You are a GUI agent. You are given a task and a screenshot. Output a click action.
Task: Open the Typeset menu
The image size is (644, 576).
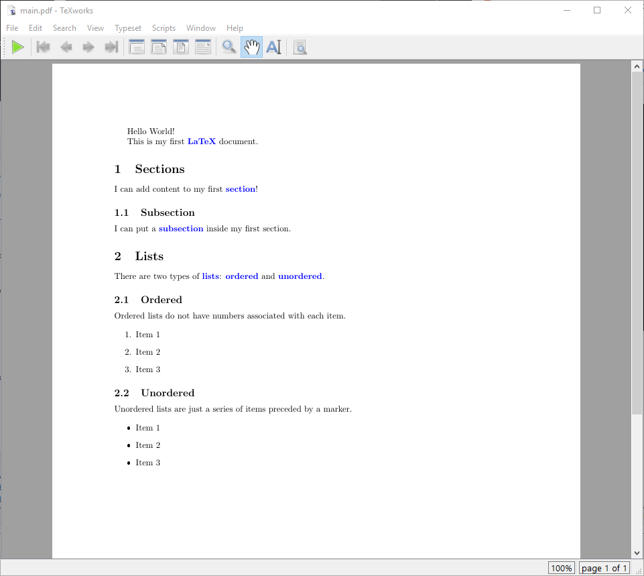(128, 28)
